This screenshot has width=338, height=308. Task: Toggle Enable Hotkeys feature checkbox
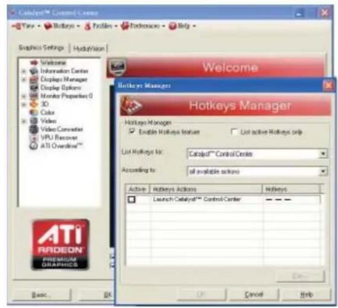pos(132,131)
